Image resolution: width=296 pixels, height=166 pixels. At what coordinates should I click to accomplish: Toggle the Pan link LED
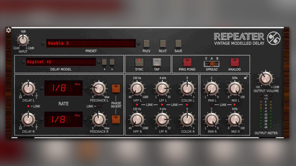pos(212,105)
